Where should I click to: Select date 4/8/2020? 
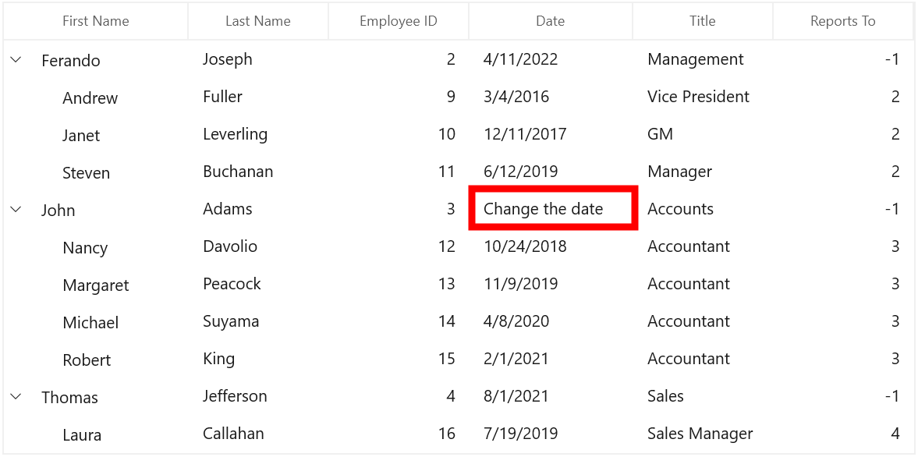point(516,321)
